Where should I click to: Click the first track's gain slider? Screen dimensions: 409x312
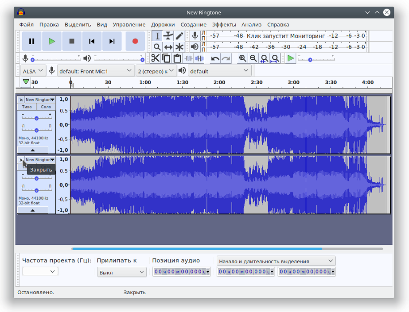(36, 118)
